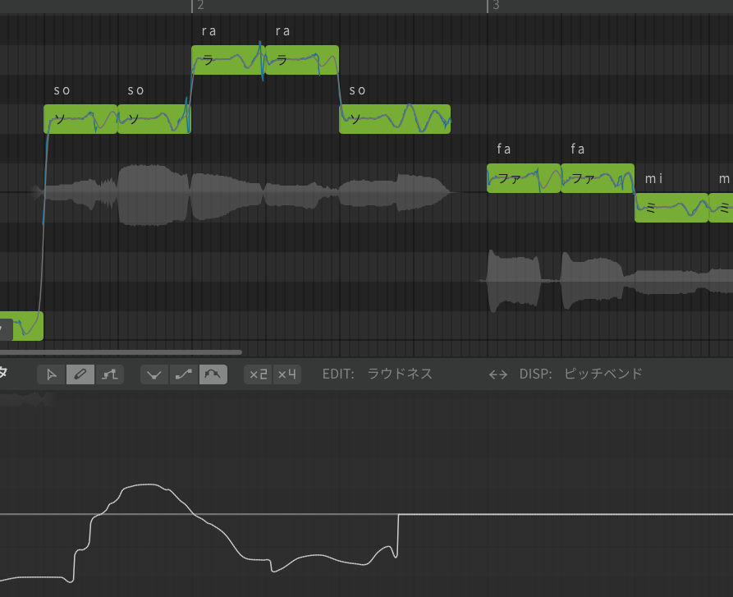This screenshot has width=733, height=597.
Task: Click the 'fa' phoneme label above second ファ note
Action: click(578, 149)
